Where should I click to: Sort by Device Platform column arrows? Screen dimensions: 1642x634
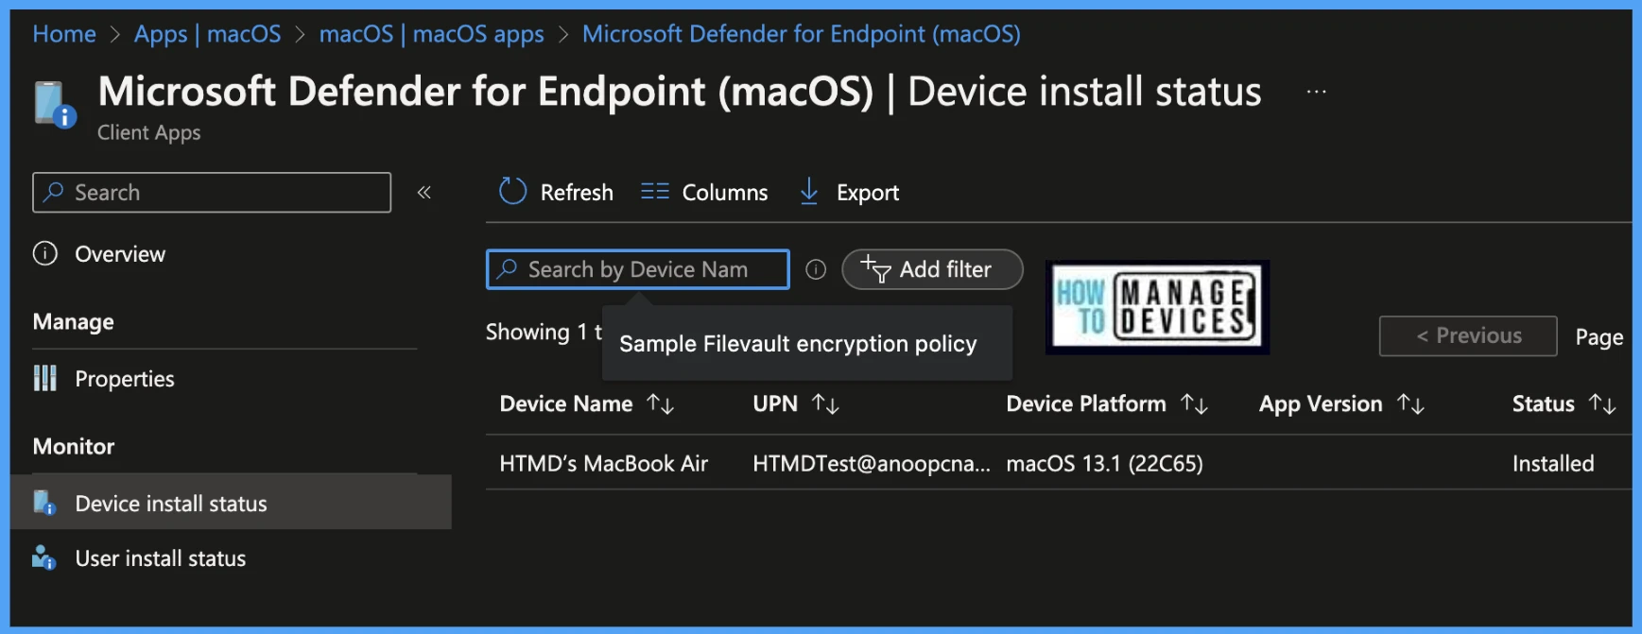point(1194,404)
